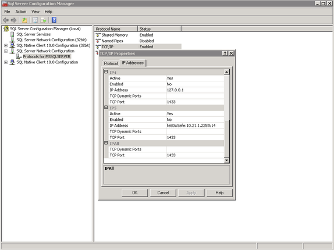Click the SQL Native Client 10.0 Configuration (32bit) icon
334x250 pixels.
click(12, 45)
